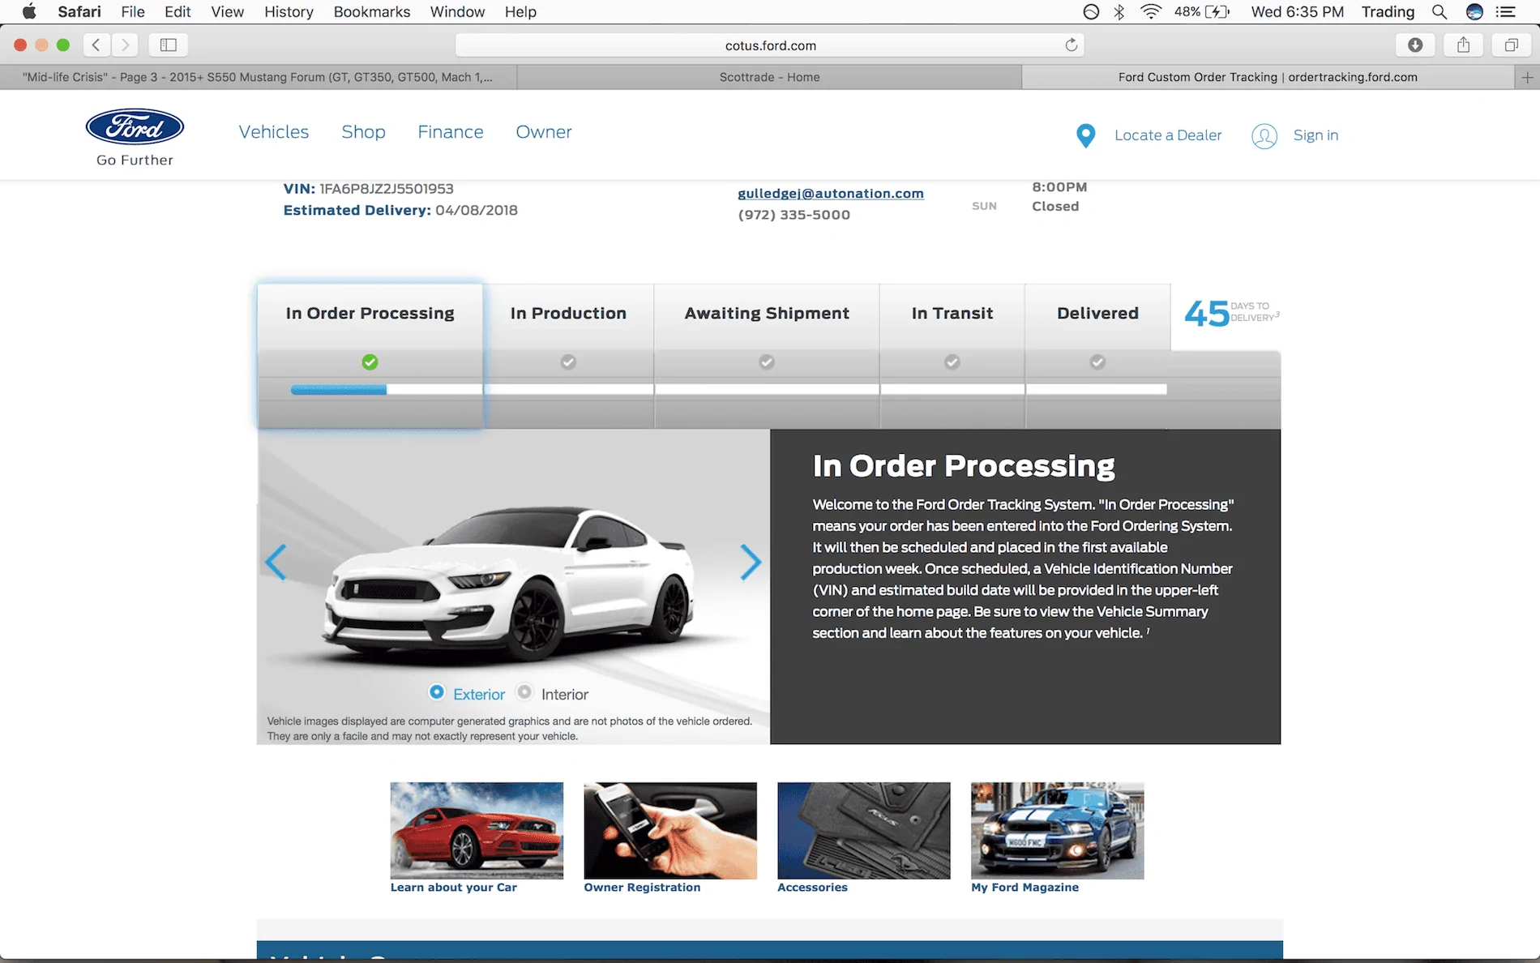Switch to the Scottrade - Home tab
The height and width of the screenshot is (963, 1540).
click(x=769, y=77)
